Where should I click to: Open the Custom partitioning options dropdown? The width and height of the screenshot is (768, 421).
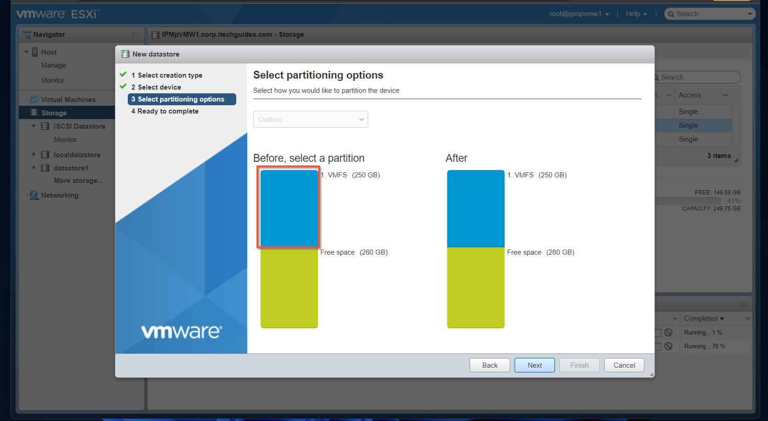(310, 119)
